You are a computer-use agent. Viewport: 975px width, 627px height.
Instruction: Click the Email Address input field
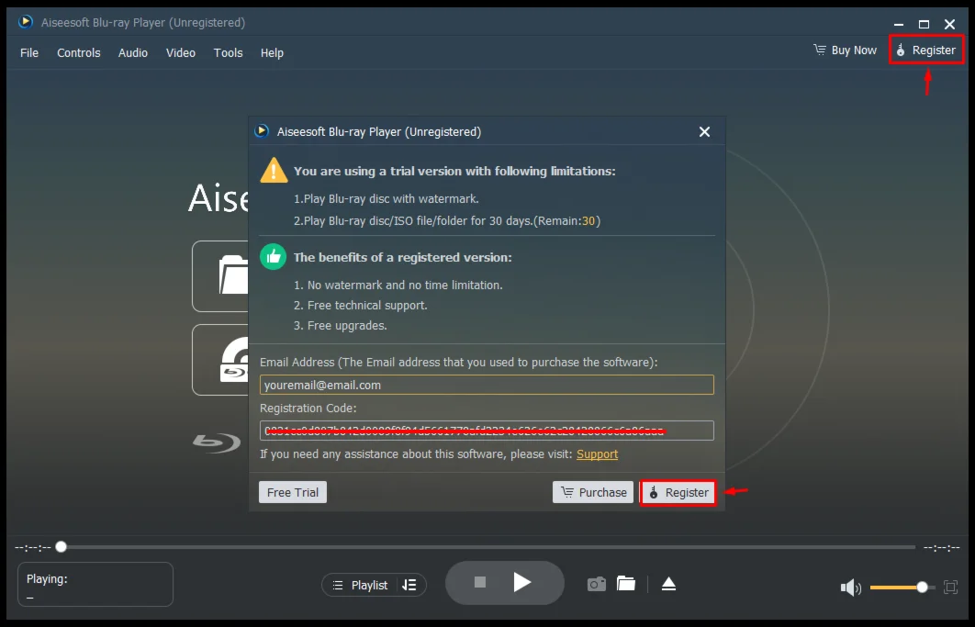pyautogui.click(x=487, y=385)
